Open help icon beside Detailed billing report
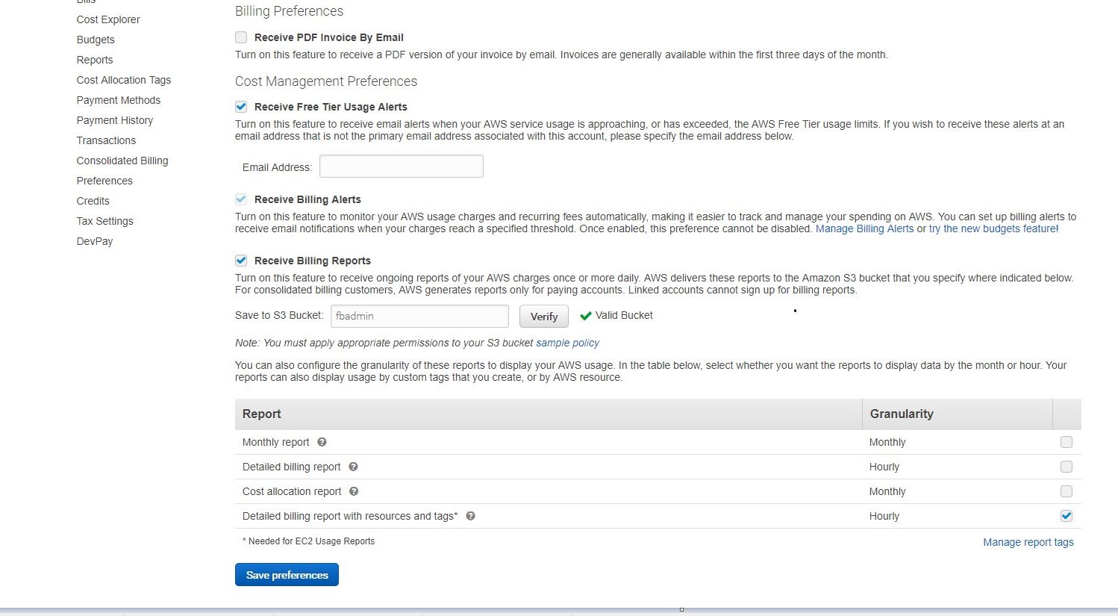1118x616 pixels. [353, 467]
